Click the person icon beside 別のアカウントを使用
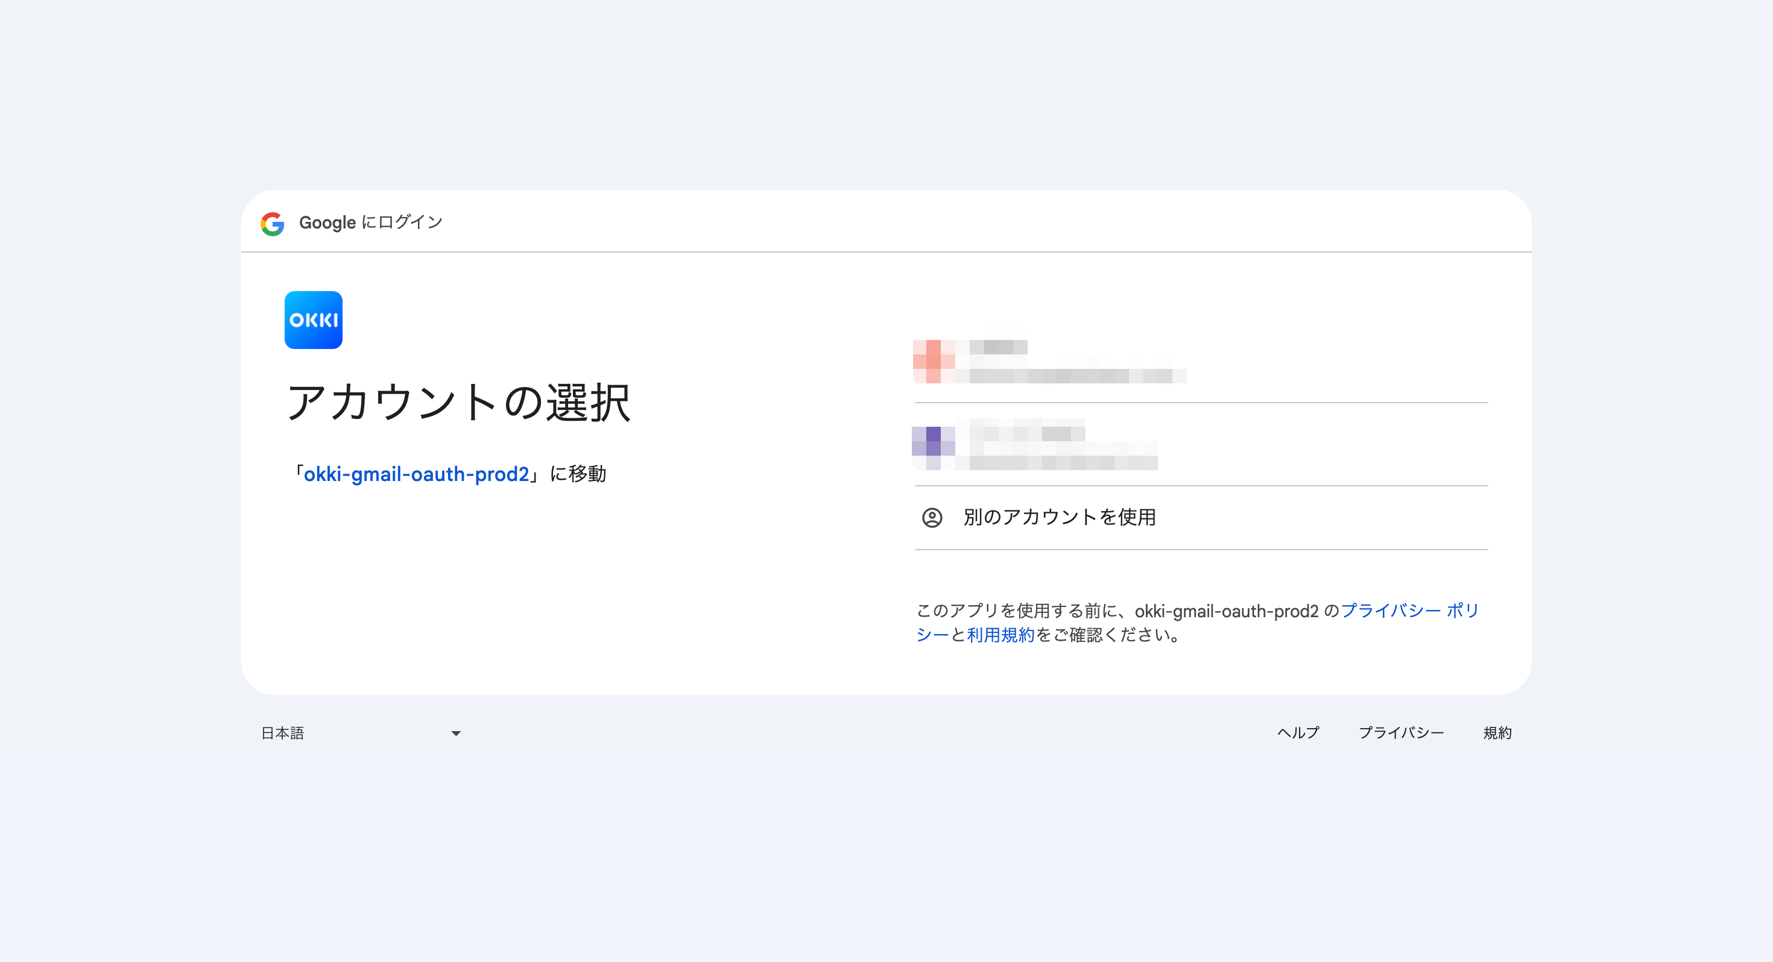The height and width of the screenshot is (962, 1773). click(932, 518)
